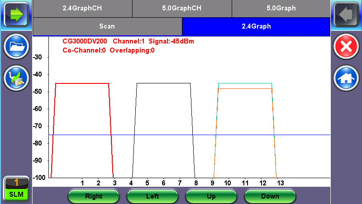Screen dimensions: 362x204
Task: Click the power plug checkmark icon
Action: [16, 78]
